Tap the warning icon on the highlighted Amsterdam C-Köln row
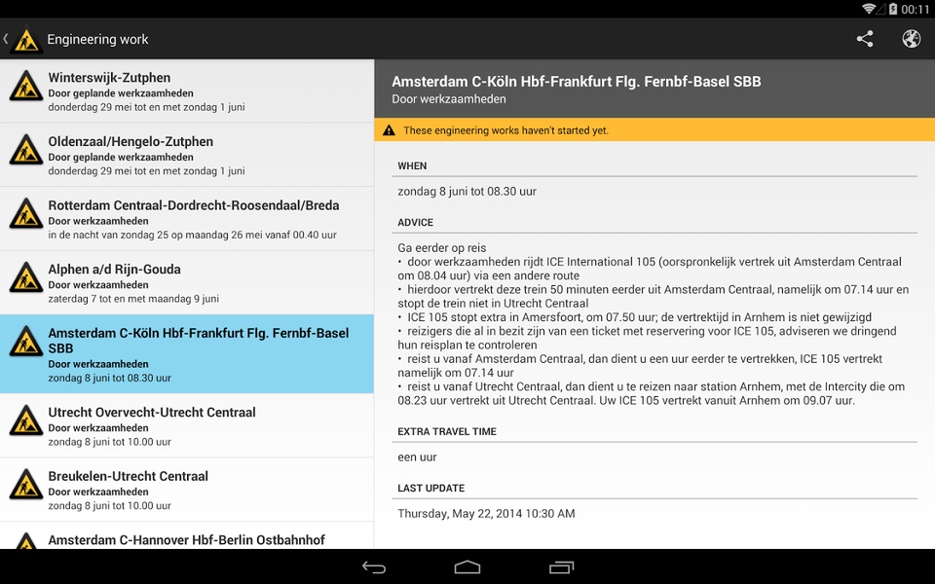Viewport: 935px width, 584px height. coord(26,342)
